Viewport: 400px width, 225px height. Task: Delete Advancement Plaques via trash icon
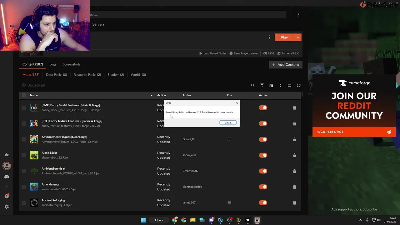click(x=294, y=140)
